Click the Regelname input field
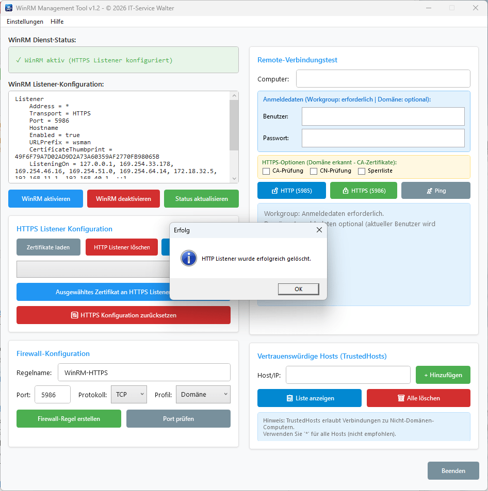Image resolution: width=488 pixels, height=491 pixels. click(144, 373)
